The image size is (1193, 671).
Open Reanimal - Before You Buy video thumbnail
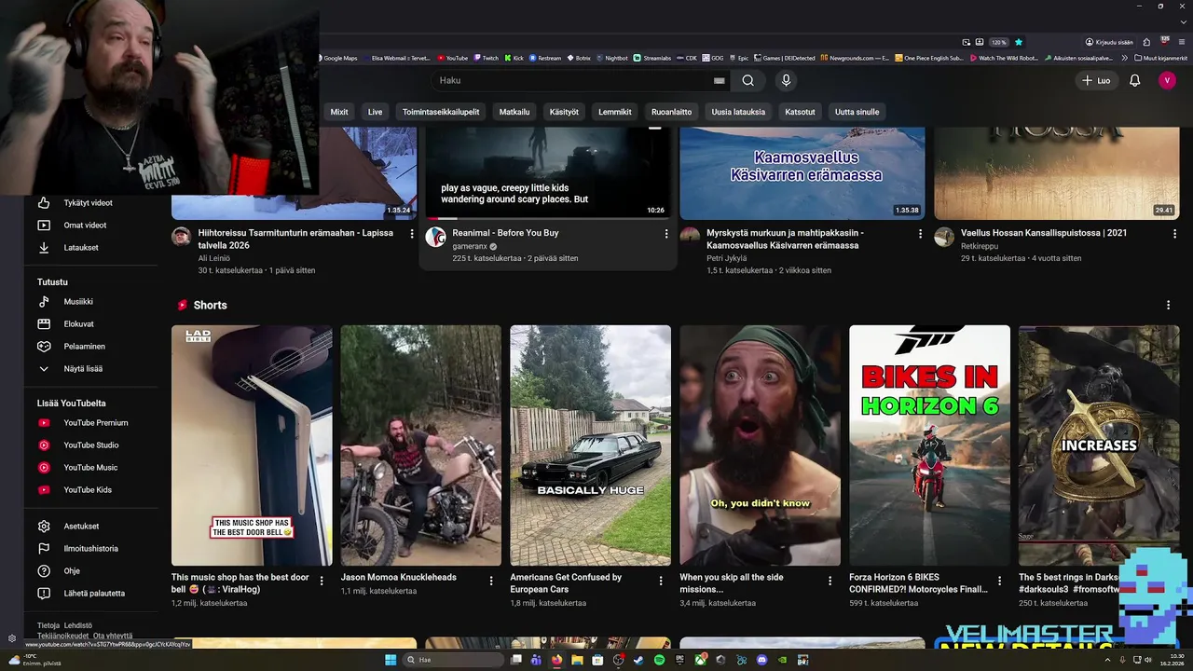pyautogui.click(x=548, y=172)
